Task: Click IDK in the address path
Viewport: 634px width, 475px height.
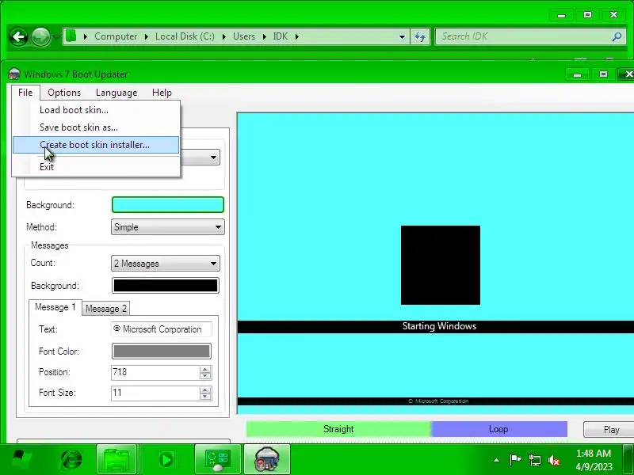Action: click(281, 36)
